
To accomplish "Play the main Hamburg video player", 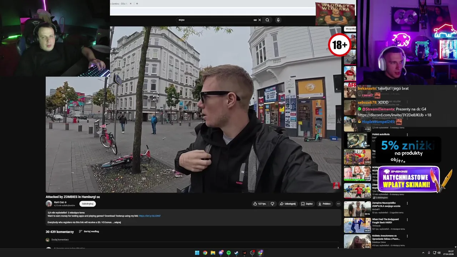I will coord(193,109).
